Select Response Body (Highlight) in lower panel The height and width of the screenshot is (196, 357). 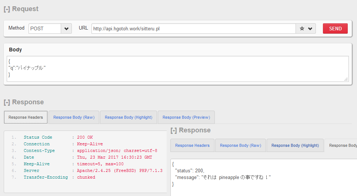click(x=295, y=146)
